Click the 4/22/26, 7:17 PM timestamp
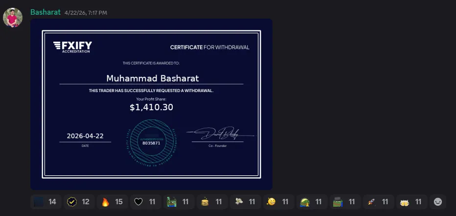Viewport: 456px width, 216px height. pos(86,13)
